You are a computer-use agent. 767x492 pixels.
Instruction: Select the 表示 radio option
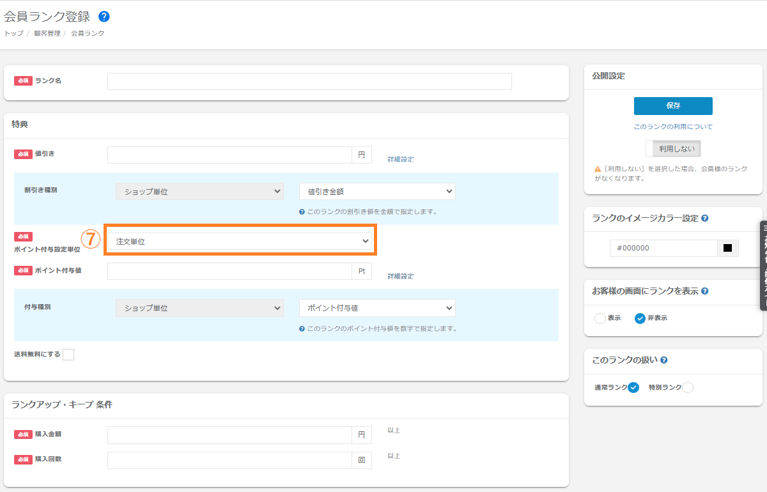tap(600, 318)
